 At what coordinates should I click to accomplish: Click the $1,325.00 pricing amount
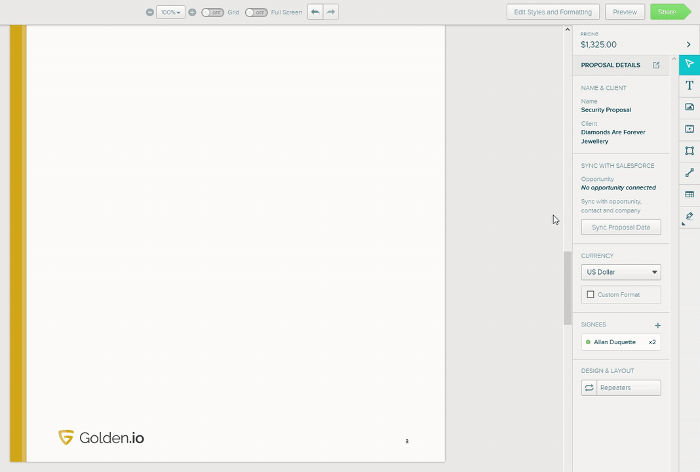point(598,45)
